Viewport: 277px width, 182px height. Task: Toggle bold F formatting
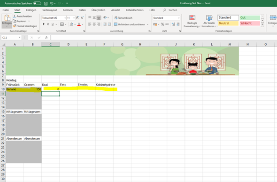point(44,24)
